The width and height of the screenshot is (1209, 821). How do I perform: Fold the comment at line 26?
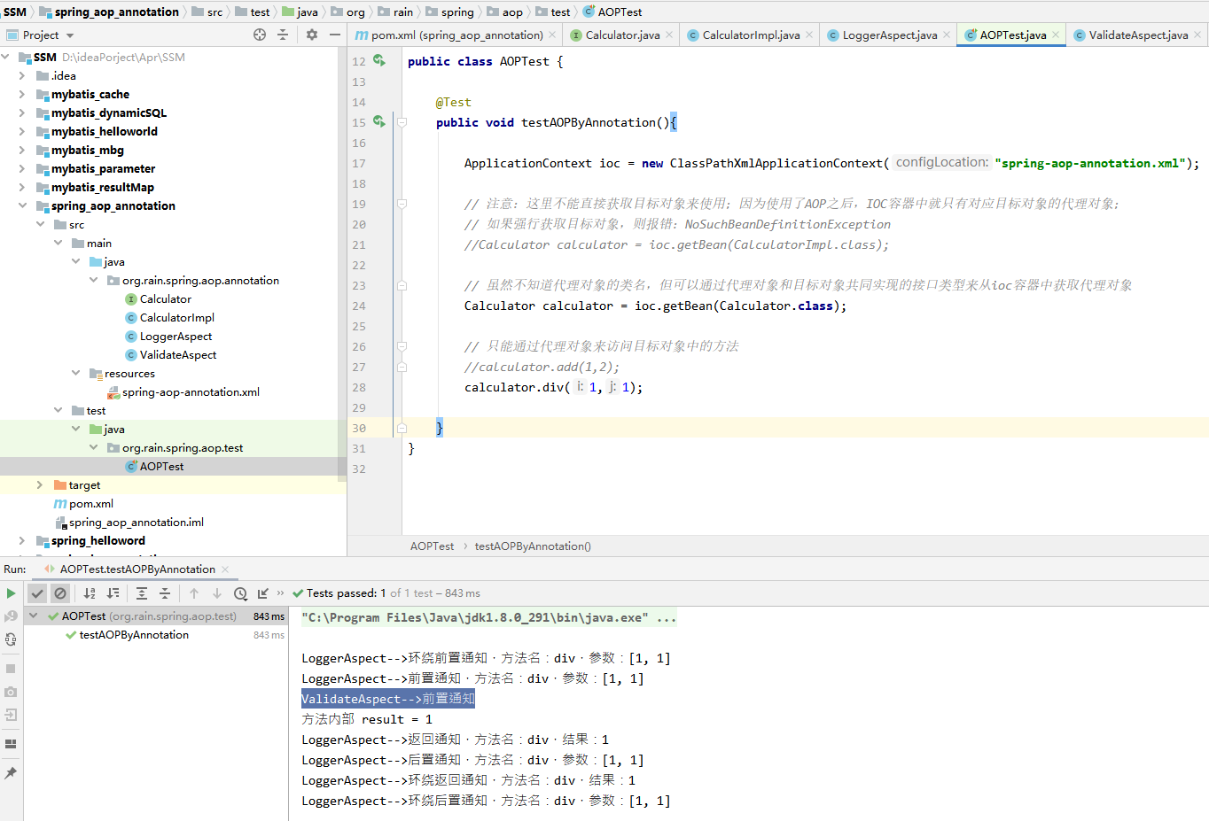tap(402, 346)
